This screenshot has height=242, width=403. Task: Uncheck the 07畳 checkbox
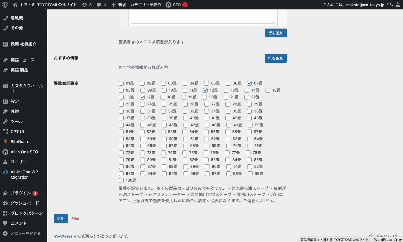[x=249, y=83]
